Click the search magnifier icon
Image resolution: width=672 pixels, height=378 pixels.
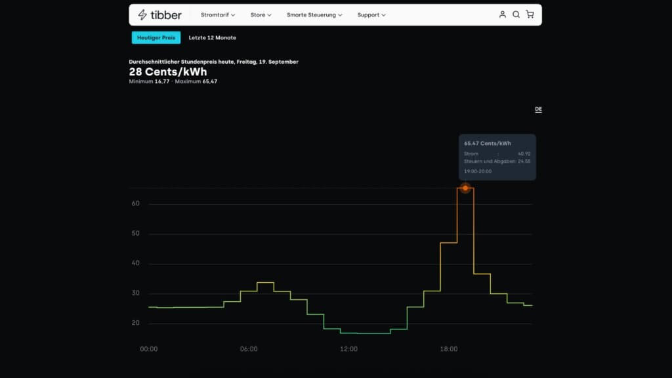(x=516, y=14)
